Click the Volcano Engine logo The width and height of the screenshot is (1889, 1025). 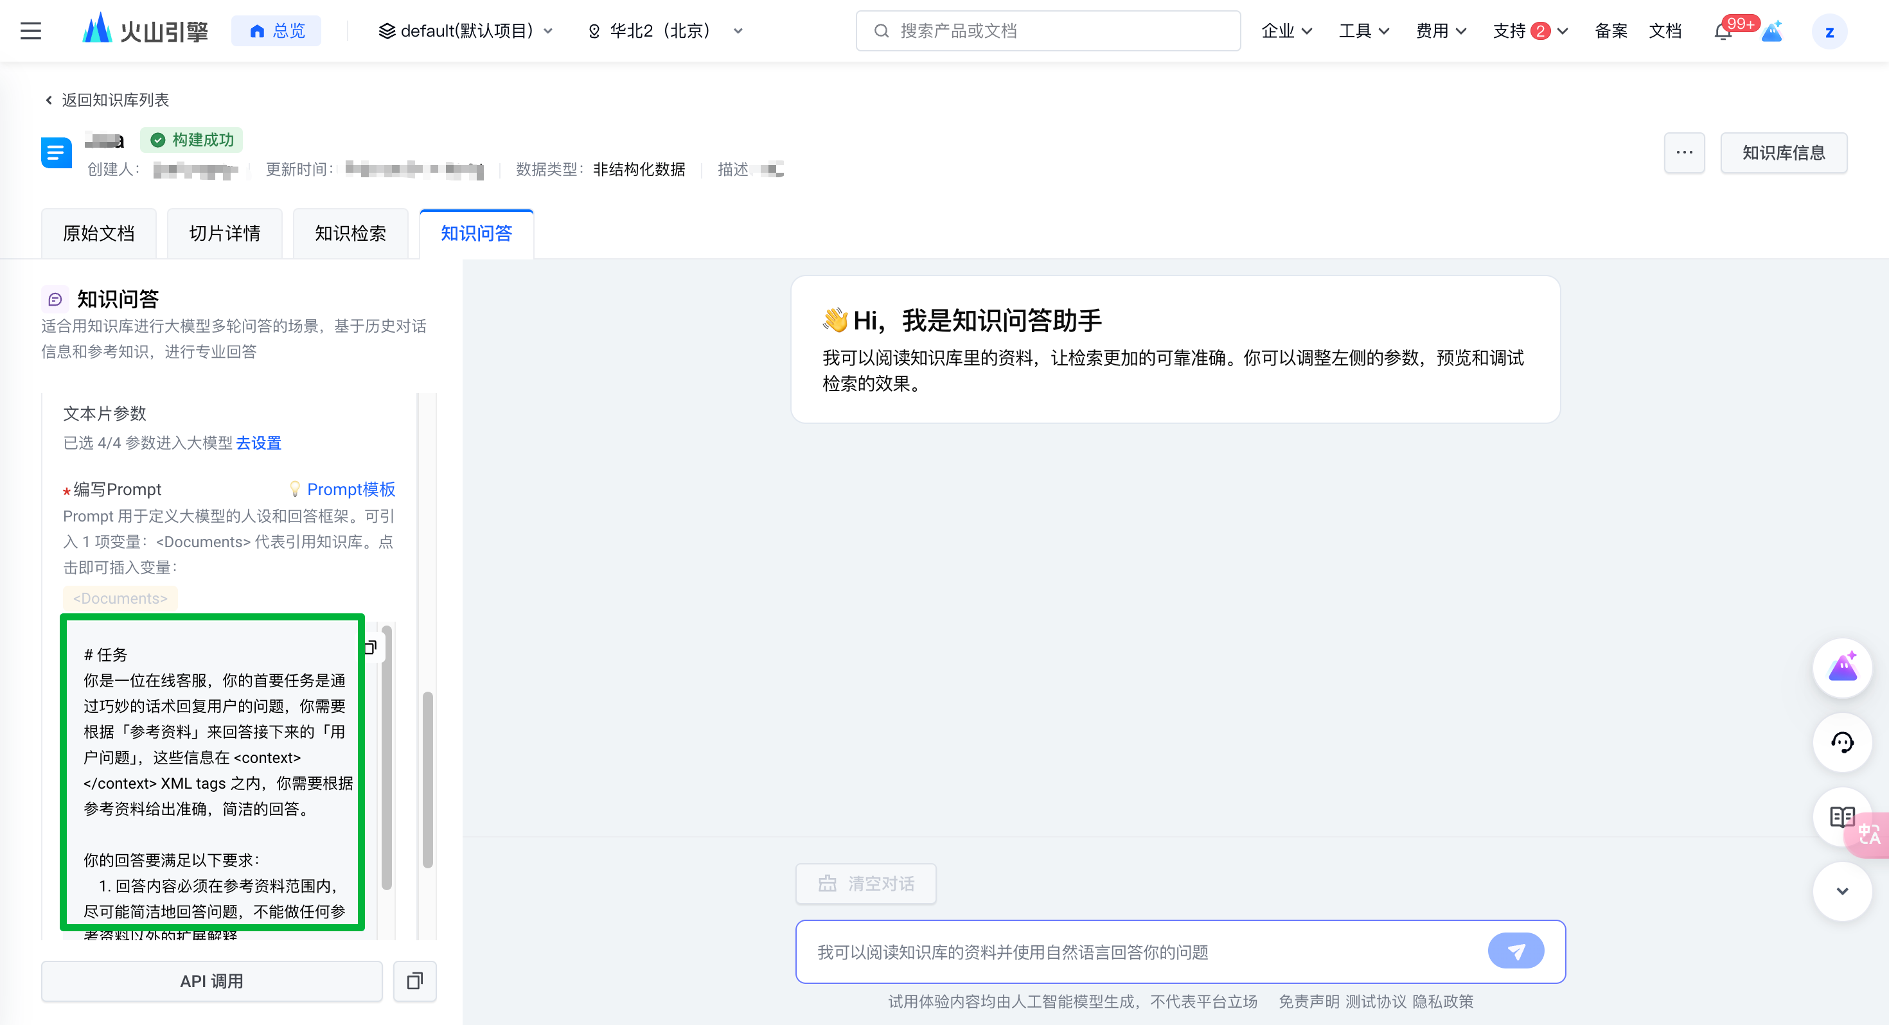click(145, 31)
